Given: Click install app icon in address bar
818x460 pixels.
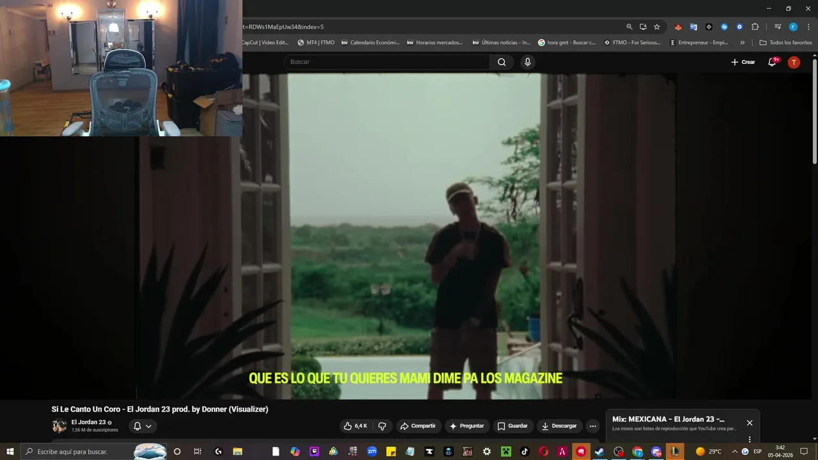Looking at the screenshot, I should [643, 27].
